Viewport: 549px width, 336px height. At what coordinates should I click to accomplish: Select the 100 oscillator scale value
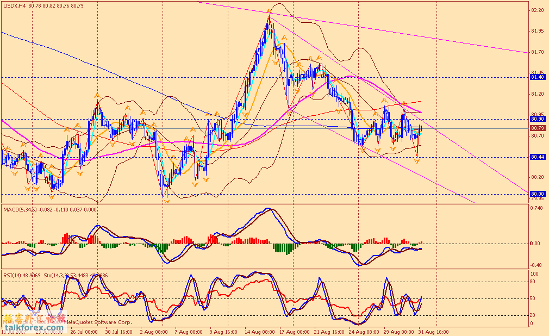tap(535, 274)
